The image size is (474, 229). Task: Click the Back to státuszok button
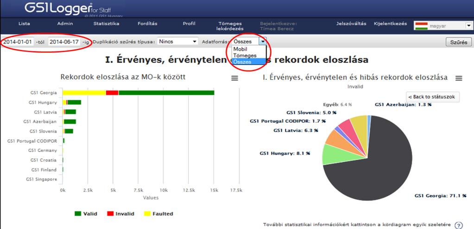click(x=433, y=97)
